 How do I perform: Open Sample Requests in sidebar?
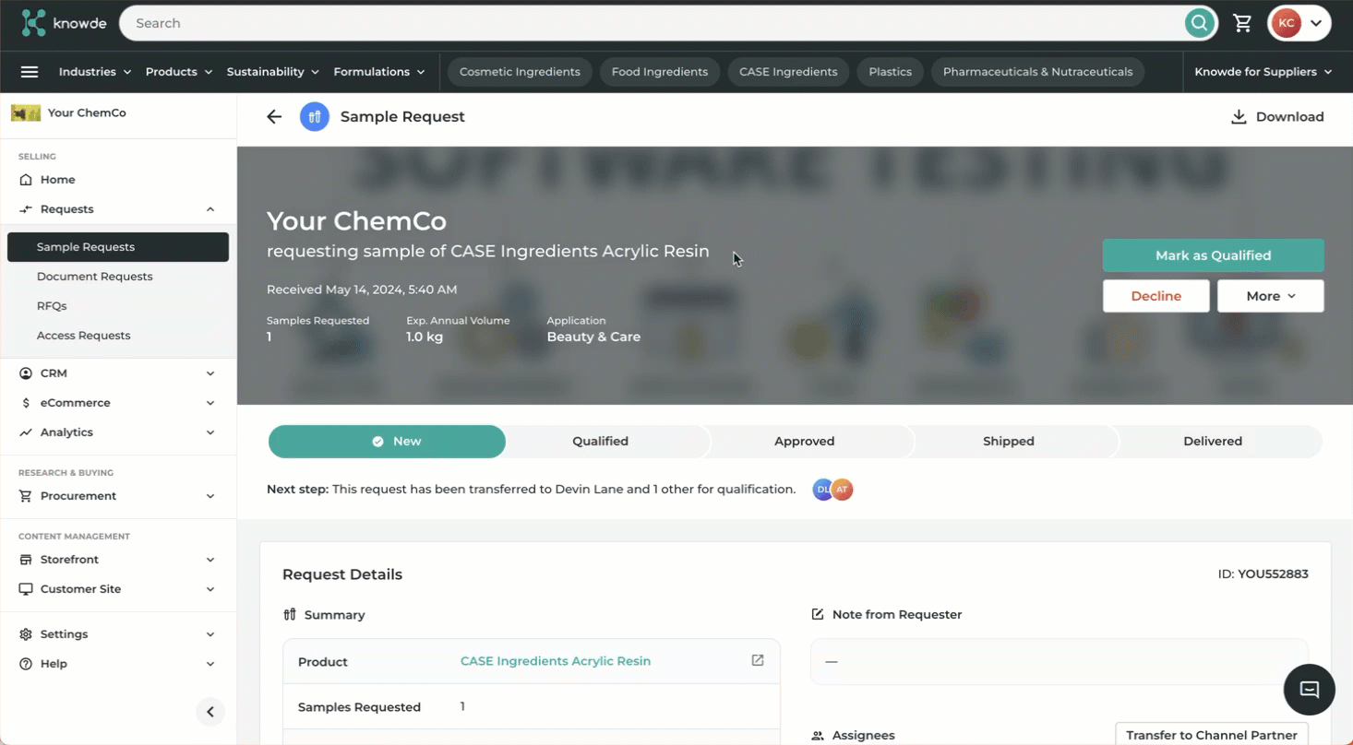pyautogui.click(x=118, y=247)
